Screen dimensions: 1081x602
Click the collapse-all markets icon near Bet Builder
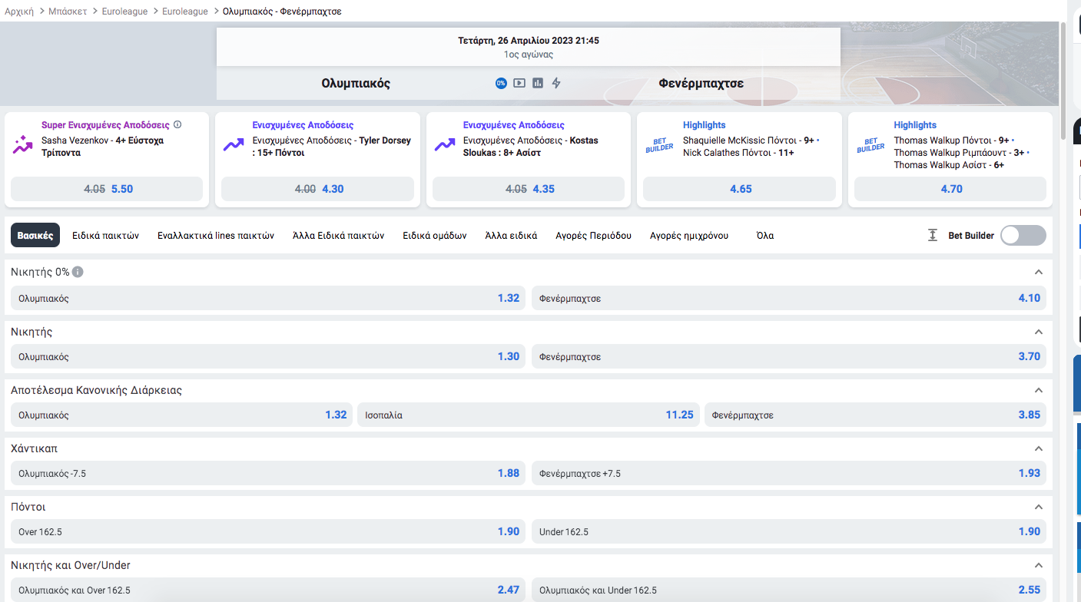tap(933, 236)
